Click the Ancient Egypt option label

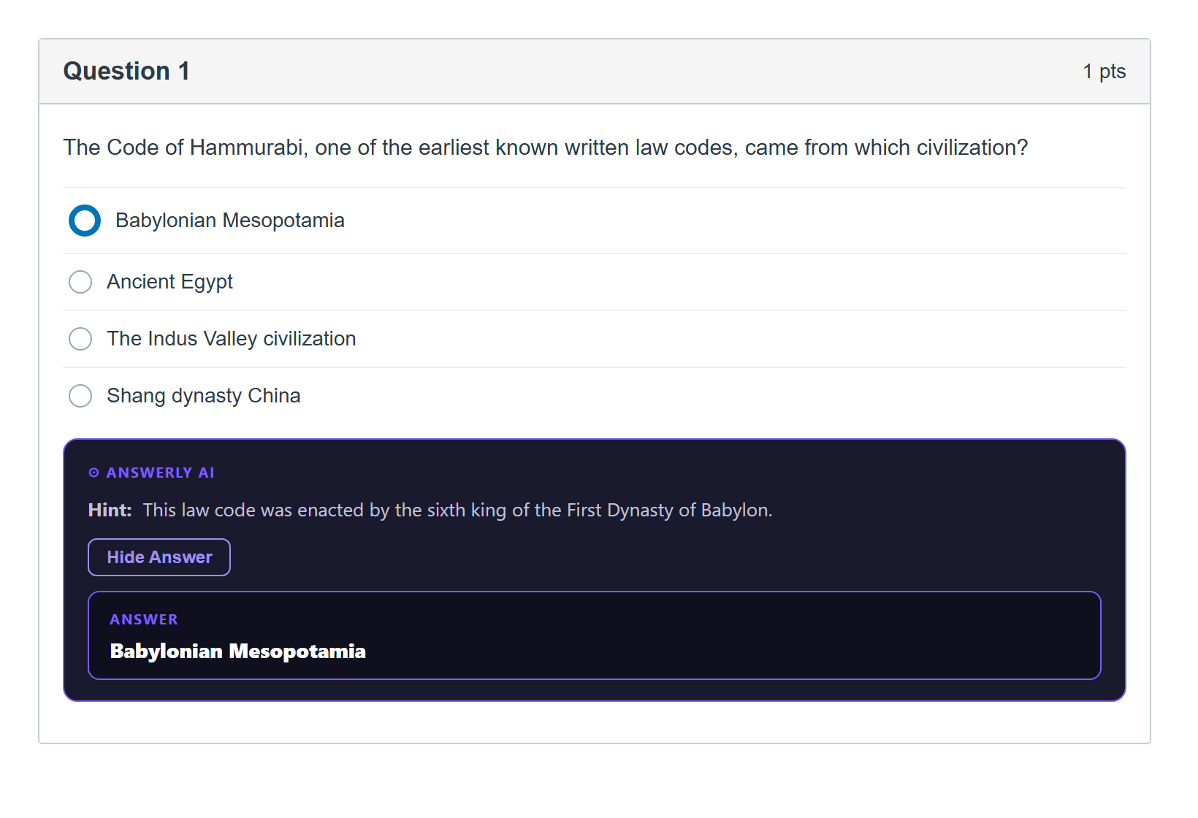tap(170, 282)
